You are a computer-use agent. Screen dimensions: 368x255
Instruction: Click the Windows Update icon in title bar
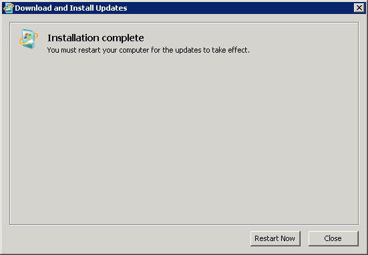pyautogui.click(x=9, y=8)
